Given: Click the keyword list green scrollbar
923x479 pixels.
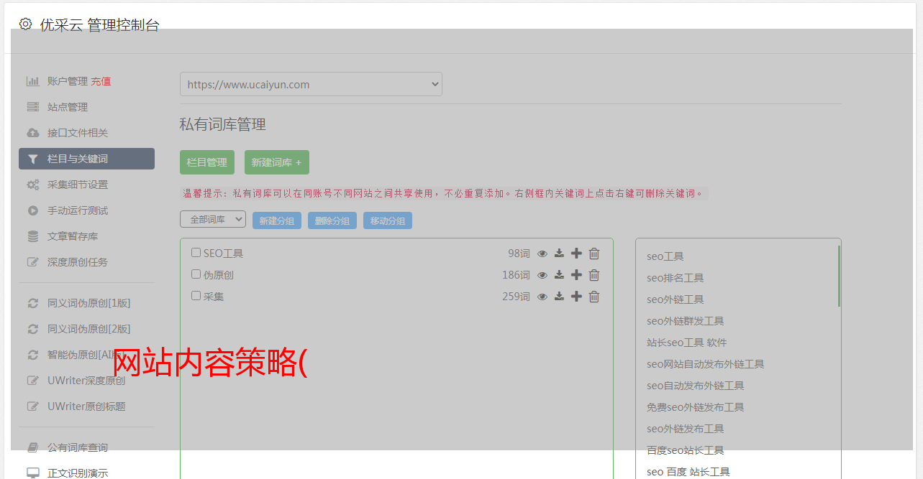Looking at the screenshot, I should (x=839, y=276).
